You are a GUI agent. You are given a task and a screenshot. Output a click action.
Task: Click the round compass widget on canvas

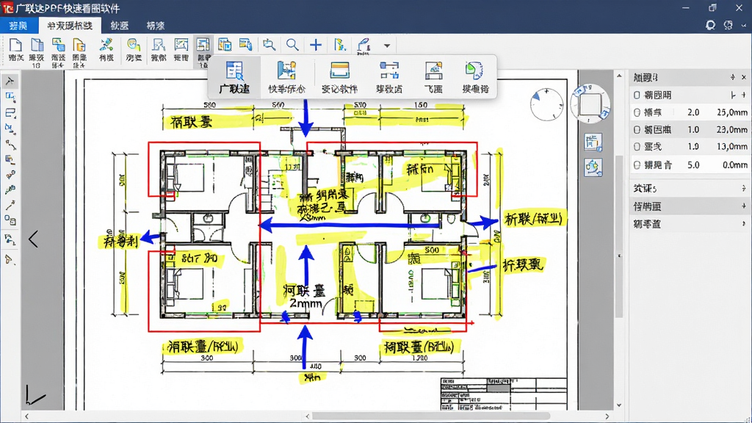click(546, 104)
